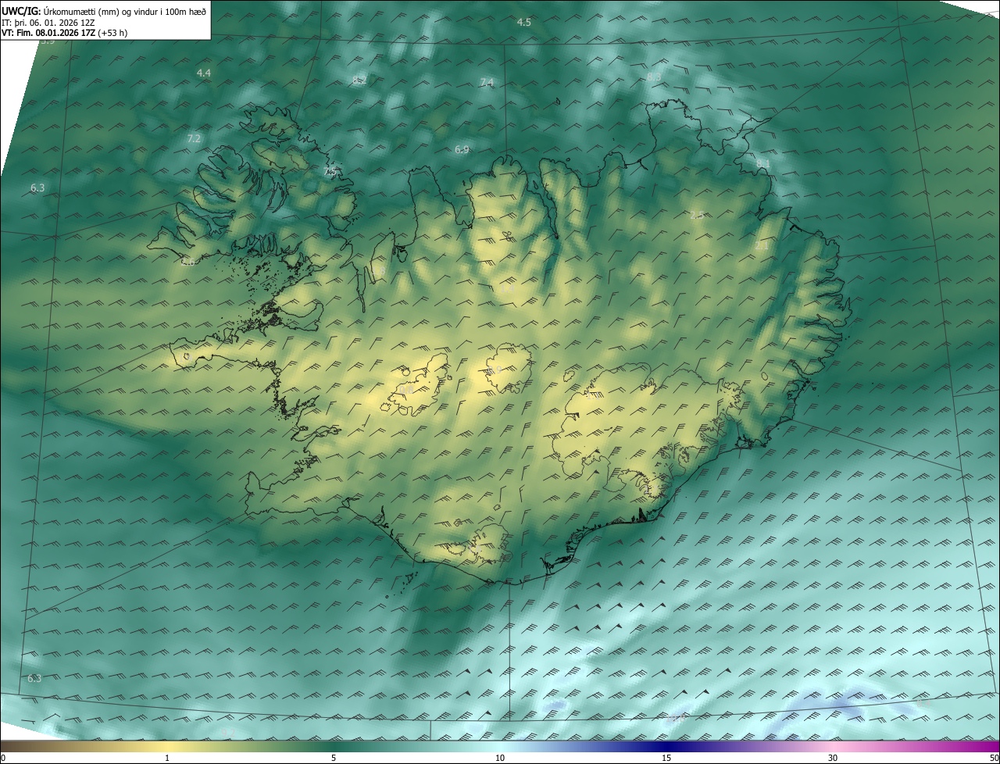
Task: Click the 6.3 label west of the Westfjords
Action: pos(37,187)
